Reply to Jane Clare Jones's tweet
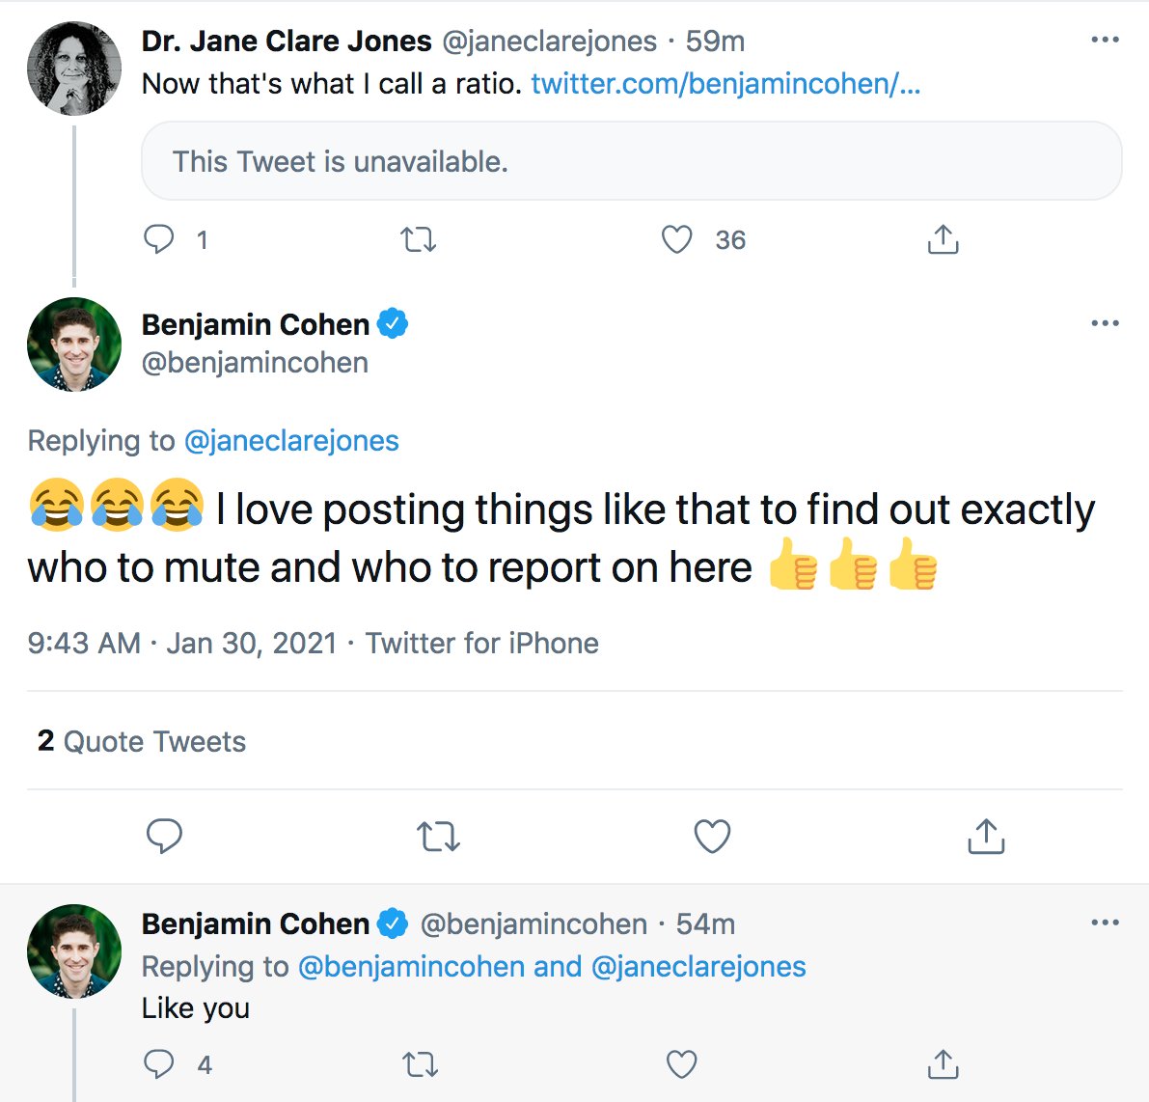Viewport: 1149px width, 1102px height. (159, 239)
